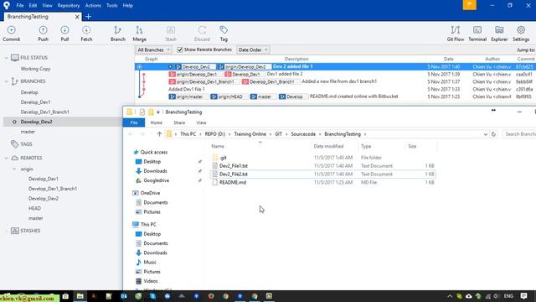Open the Edit menu
The image size is (536, 302).
(33, 6)
